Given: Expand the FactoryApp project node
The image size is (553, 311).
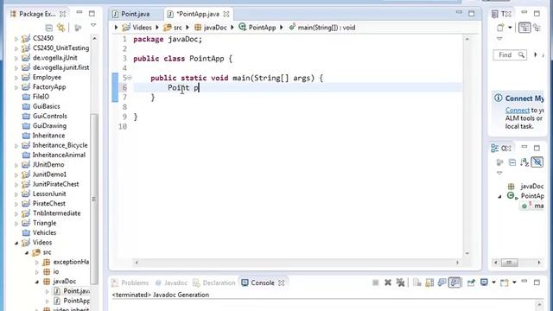Looking at the screenshot, I should point(16,87).
